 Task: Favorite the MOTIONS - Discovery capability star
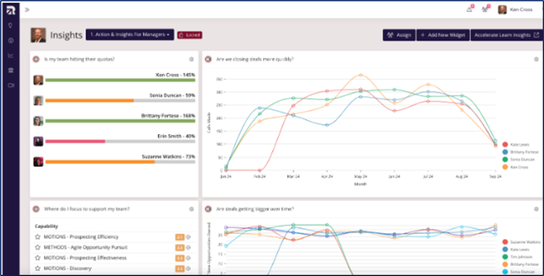click(x=37, y=268)
